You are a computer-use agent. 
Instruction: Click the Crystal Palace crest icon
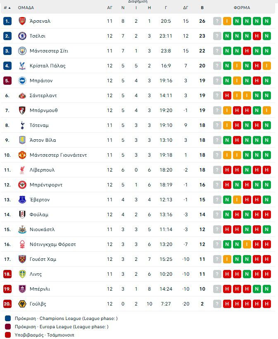click(x=22, y=66)
